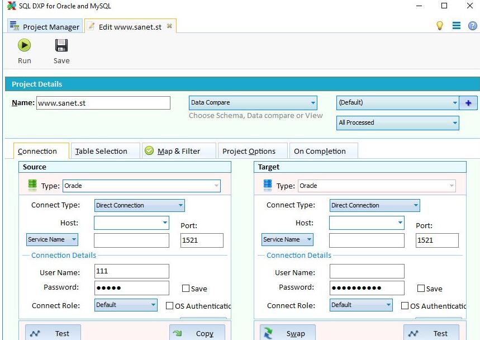The height and width of the screenshot is (340, 480).
Task: Run the comparison project
Action: coord(24,51)
